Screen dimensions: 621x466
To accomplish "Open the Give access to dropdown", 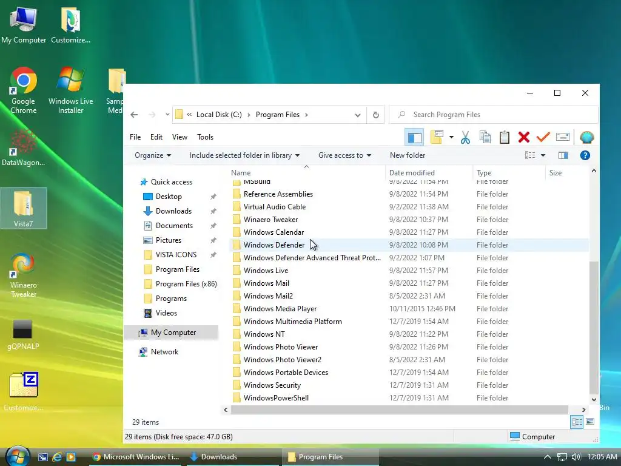I will tap(344, 155).
